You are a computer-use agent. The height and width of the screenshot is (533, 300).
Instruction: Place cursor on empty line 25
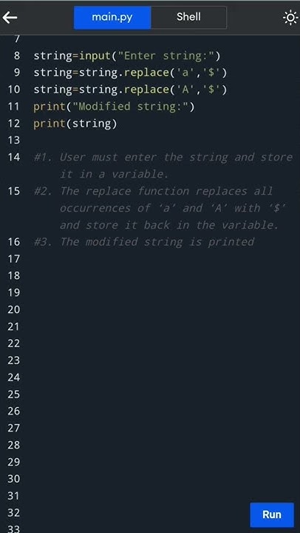click(163, 395)
